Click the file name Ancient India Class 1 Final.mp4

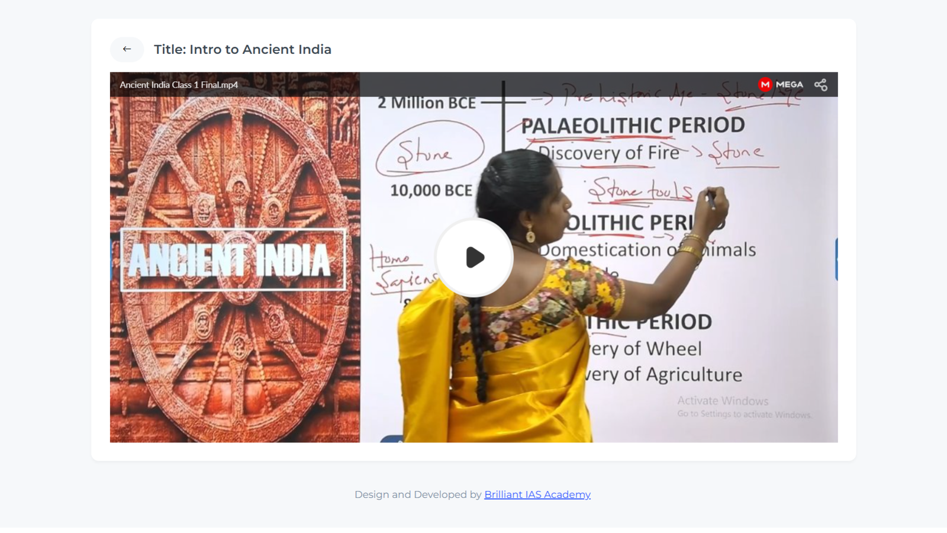[179, 85]
